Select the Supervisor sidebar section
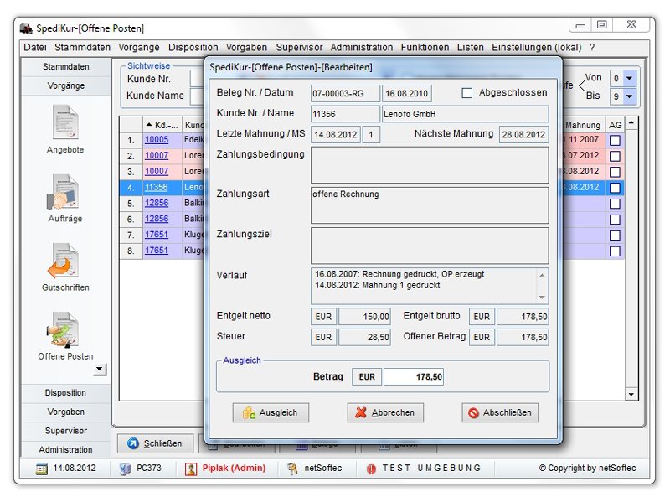The height and width of the screenshot is (497, 670). pos(66,431)
